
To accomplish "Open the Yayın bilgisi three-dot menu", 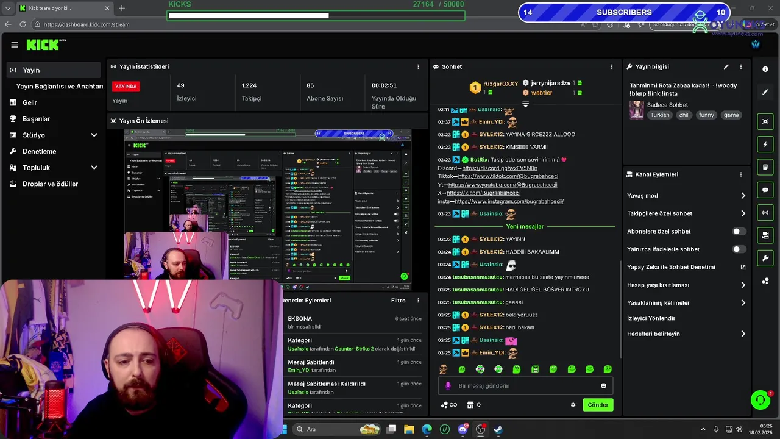I will pos(741,66).
